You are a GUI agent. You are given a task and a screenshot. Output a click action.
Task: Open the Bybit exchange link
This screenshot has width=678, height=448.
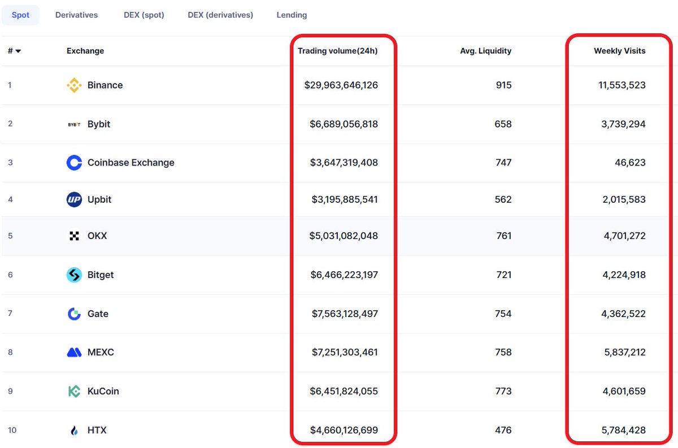click(x=99, y=124)
